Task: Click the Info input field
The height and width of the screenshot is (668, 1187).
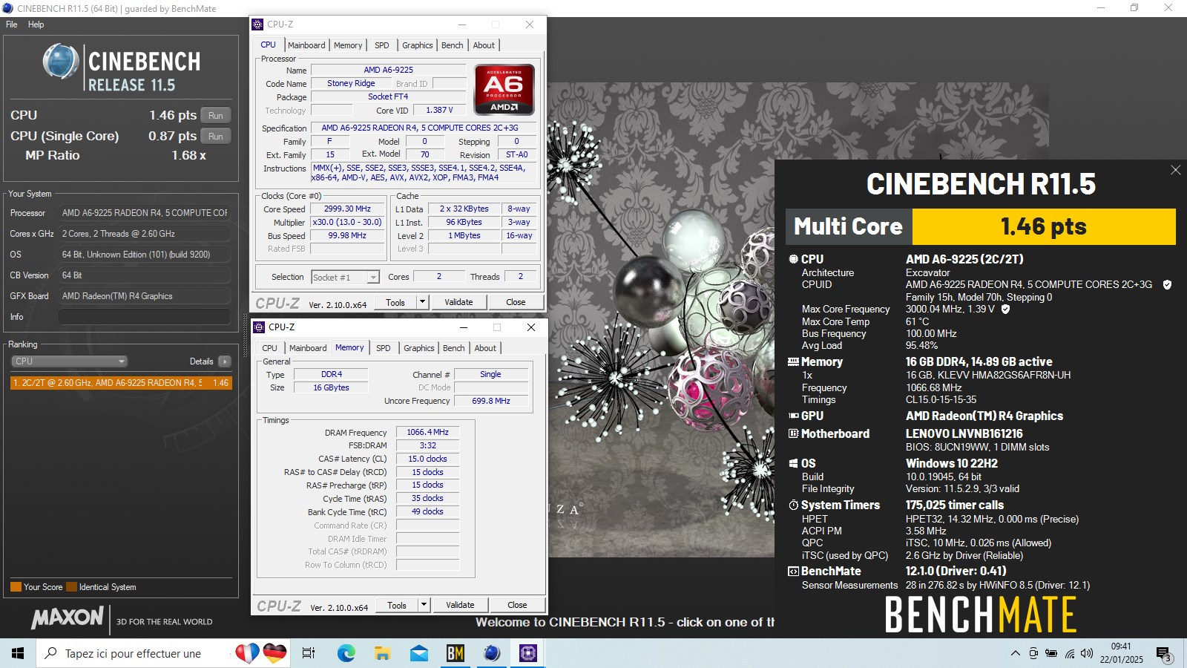Action: (145, 317)
